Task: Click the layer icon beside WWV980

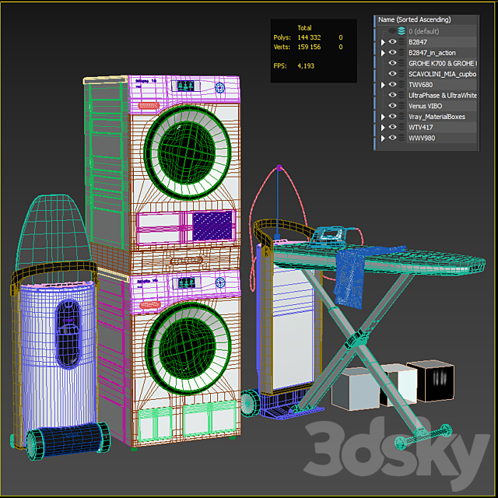Action: pyautogui.click(x=402, y=138)
